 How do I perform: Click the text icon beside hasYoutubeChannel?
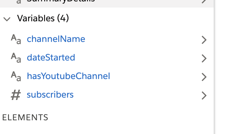(16, 76)
